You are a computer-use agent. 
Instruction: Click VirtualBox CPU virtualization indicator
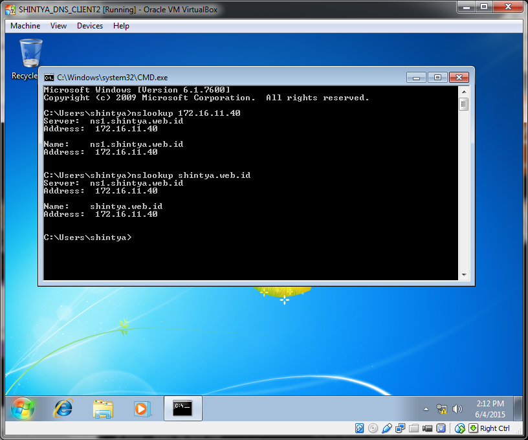(x=441, y=428)
